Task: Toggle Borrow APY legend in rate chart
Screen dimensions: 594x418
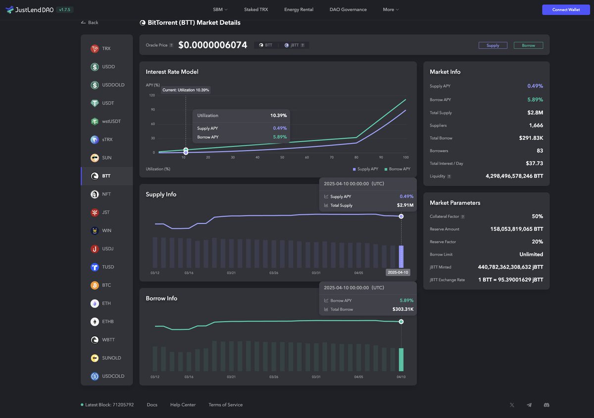Action: (397, 169)
